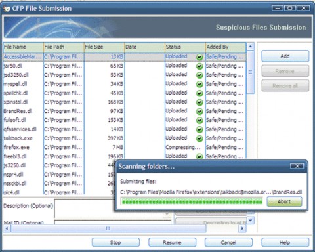The height and width of the screenshot is (252, 315).
Task: Click green check icon for xpinstal.dll
Action: [x=199, y=102]
